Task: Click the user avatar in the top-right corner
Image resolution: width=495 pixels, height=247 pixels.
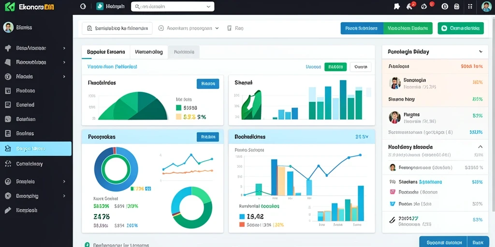Action: [486, 6]
